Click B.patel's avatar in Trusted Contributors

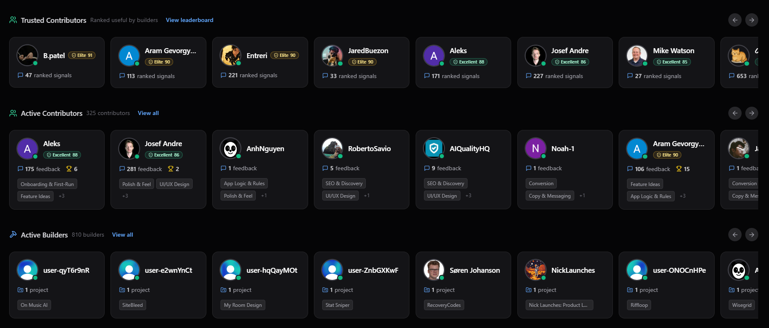[27, 55]
